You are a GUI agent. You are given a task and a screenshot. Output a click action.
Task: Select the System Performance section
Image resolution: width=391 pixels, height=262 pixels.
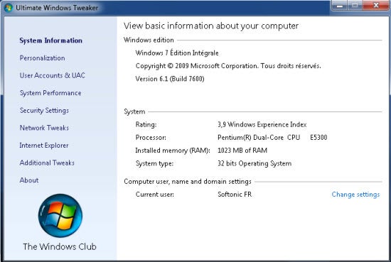click(x=50, y=93)
